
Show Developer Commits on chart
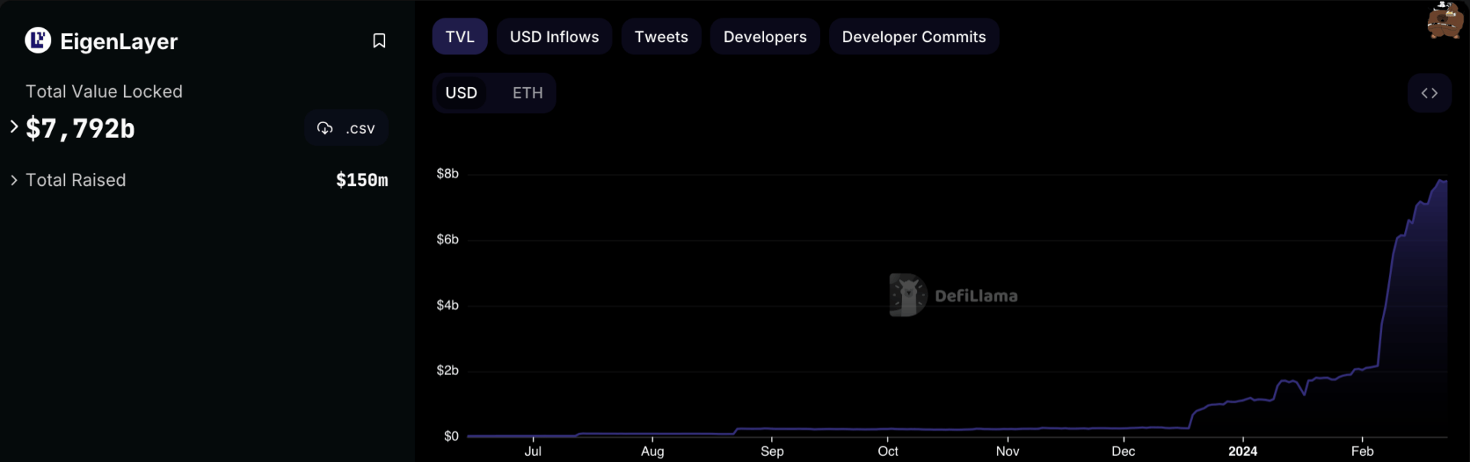pos(913,37)
